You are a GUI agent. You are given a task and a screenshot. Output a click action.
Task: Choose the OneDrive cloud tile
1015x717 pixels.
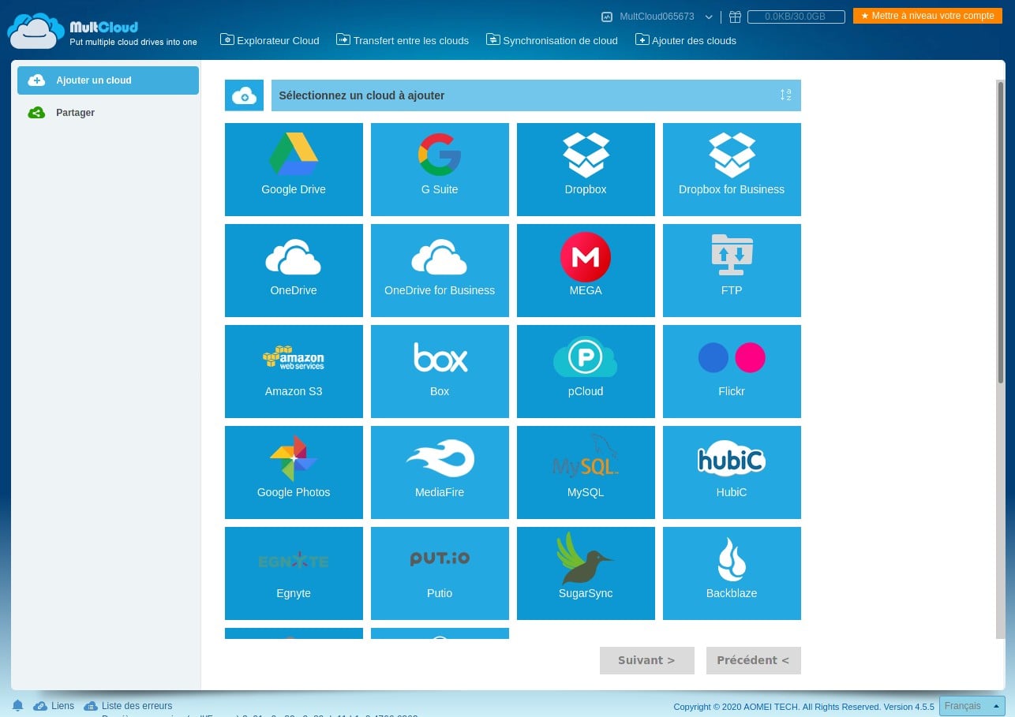tap(294, 270)
